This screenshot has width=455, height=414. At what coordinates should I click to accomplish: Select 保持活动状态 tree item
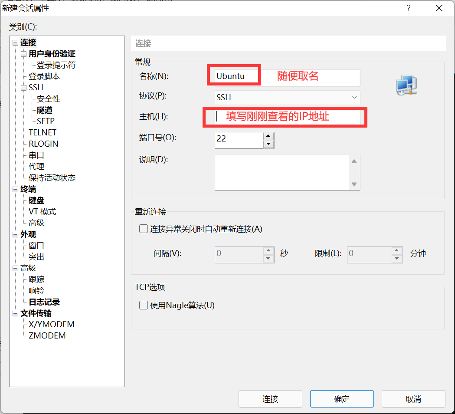pos(52,177)
